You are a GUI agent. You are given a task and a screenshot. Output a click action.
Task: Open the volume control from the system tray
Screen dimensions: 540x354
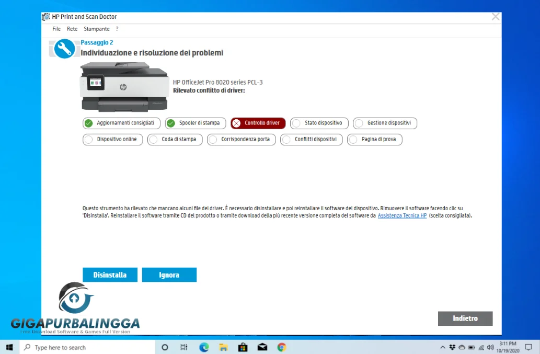tap(490, 347)
